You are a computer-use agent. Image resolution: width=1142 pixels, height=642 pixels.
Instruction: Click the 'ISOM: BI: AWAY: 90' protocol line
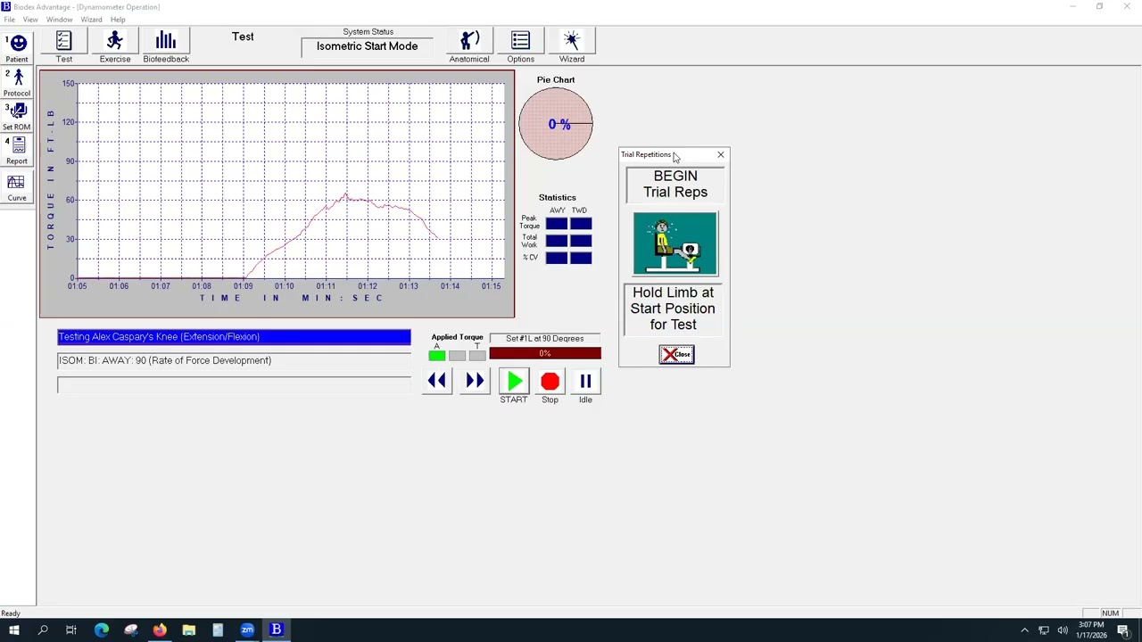point(235,361)
